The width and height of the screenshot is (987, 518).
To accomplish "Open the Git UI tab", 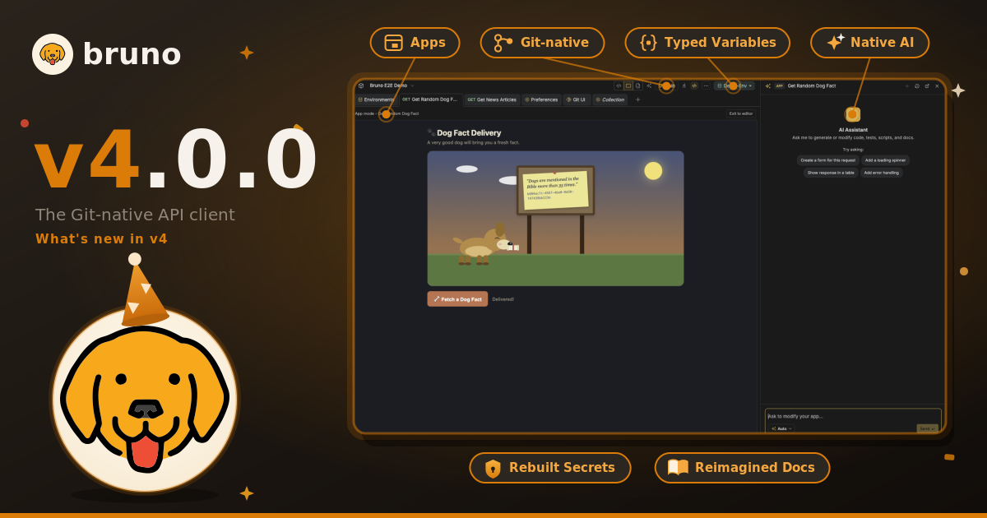I will (x=577, y=99).
